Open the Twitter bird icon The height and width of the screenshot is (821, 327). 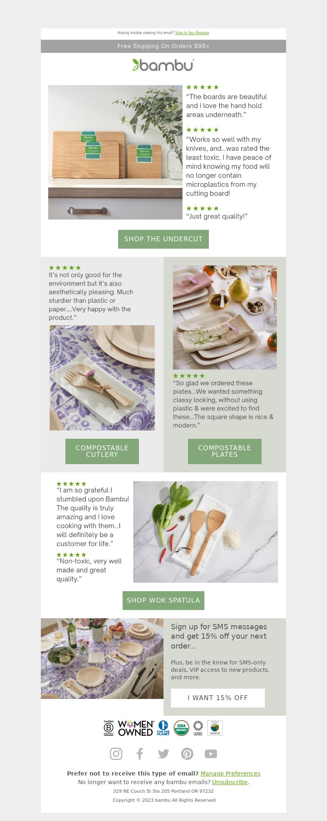(163, 754)
